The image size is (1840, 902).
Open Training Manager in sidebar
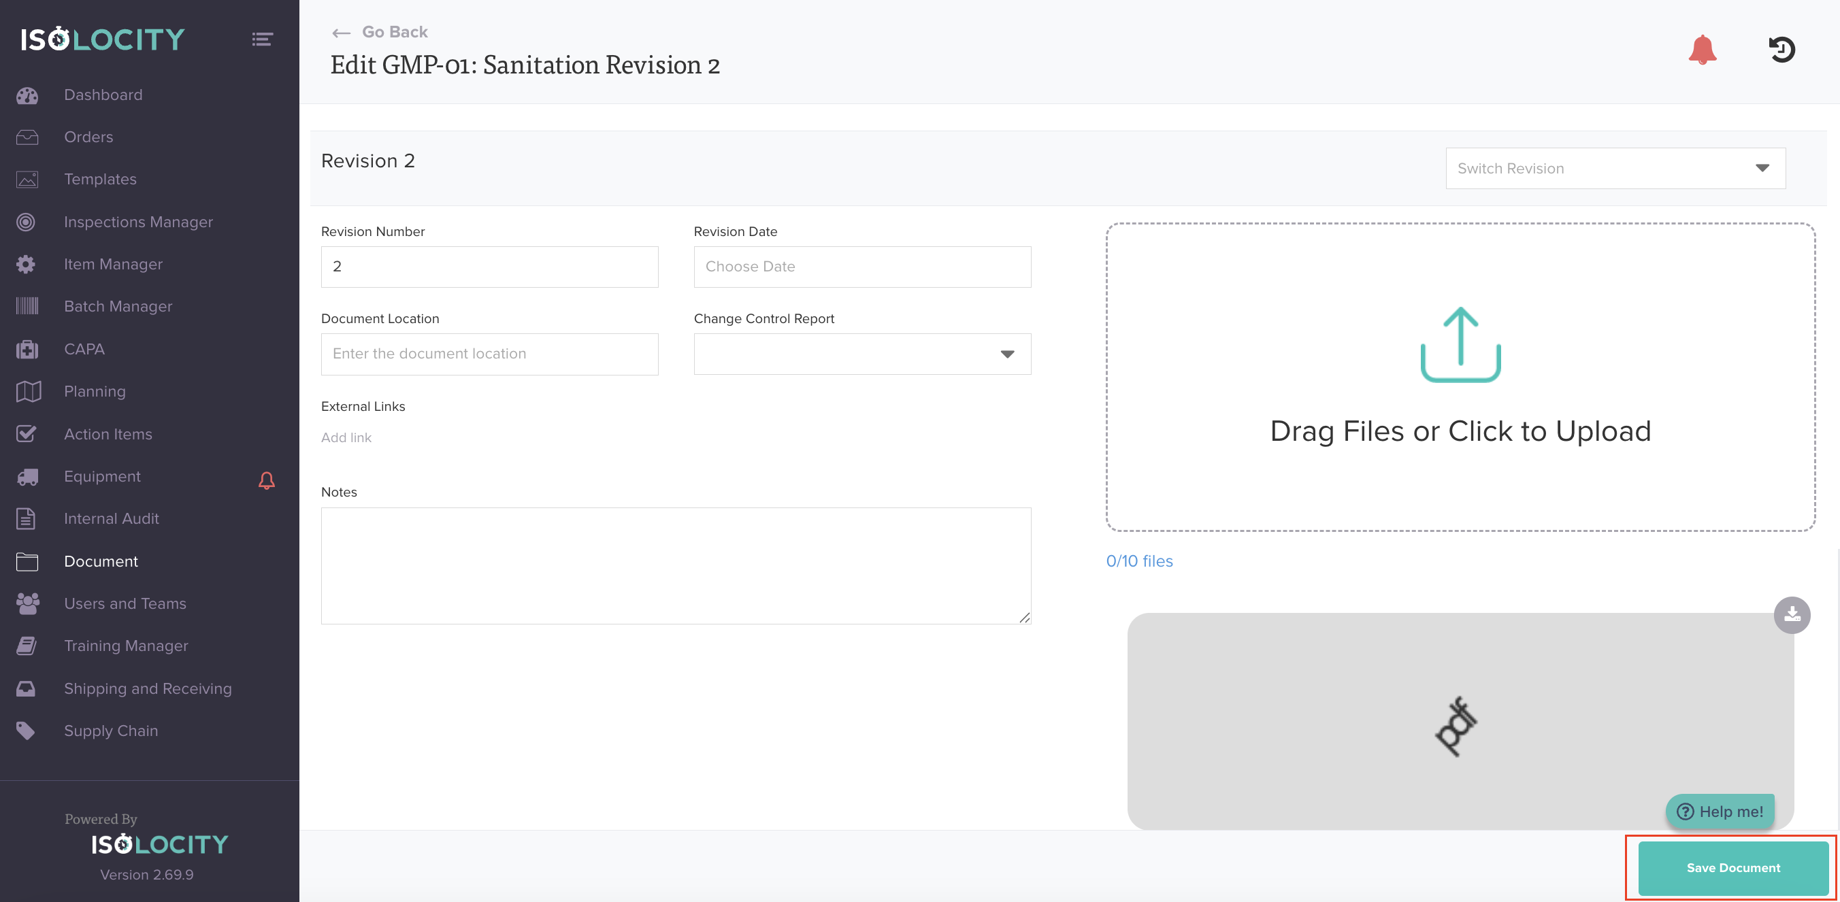click(126, 646)
